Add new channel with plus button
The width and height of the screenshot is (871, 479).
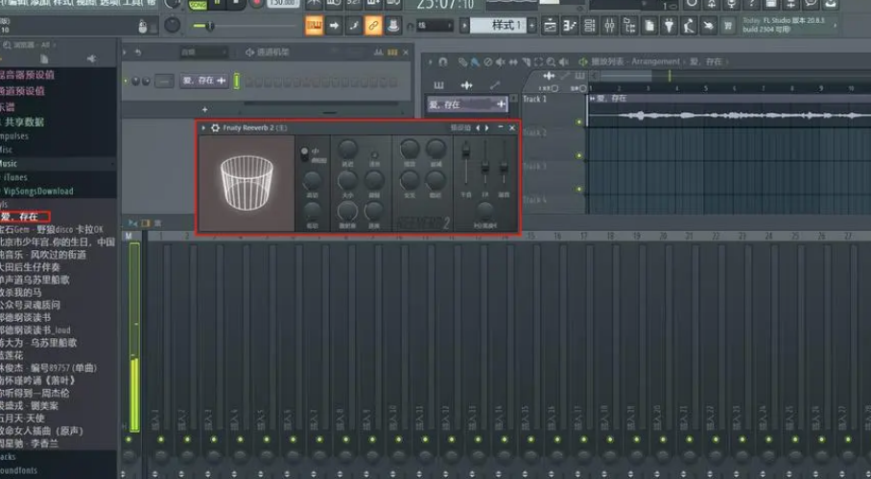(x=204, y=109)
